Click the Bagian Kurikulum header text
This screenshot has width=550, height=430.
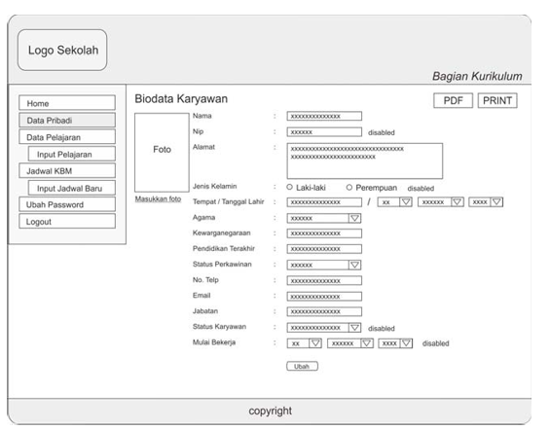tap(477, 76)
